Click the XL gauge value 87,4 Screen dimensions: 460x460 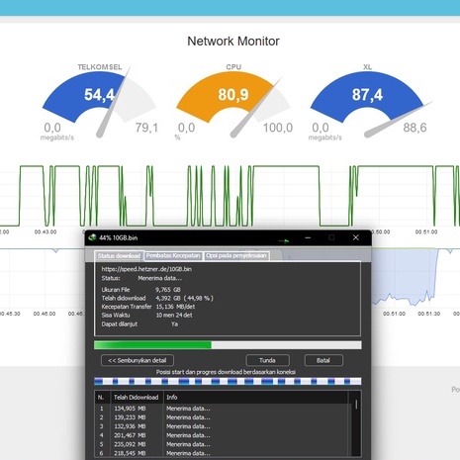[367, 95]
